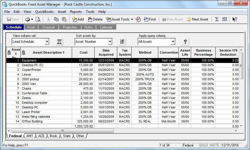Viewport: 250px width, 150px height.
Task: Select the Schedule tab
Action: click(14, 27)
